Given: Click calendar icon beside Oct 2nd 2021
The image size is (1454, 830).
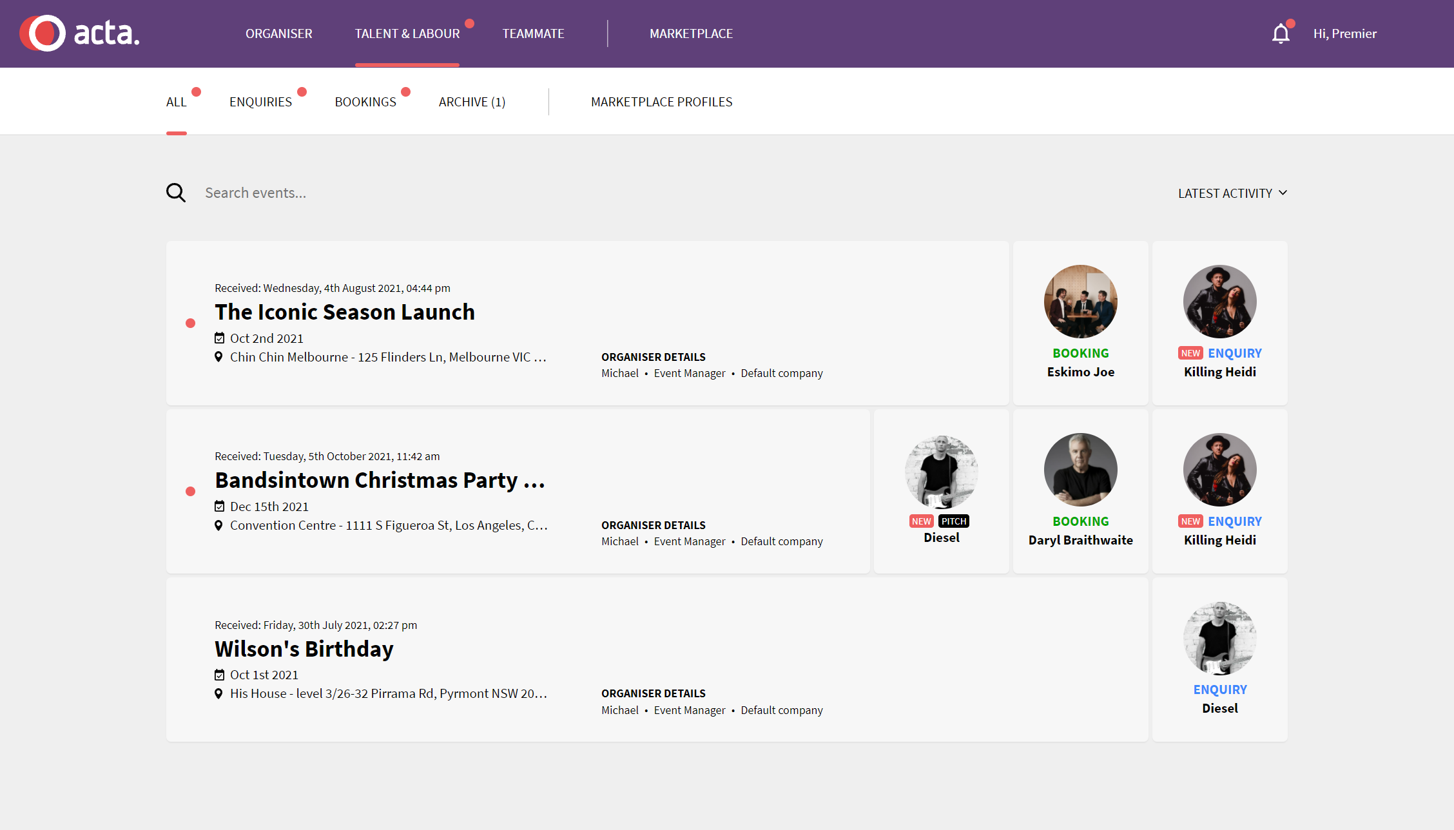Looking at the screenshot, I should coord(220,338).
